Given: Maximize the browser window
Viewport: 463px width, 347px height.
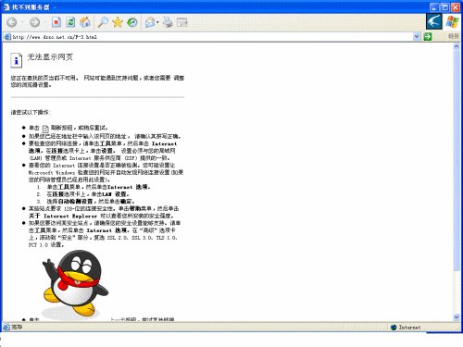Looking at the screenshot, I should click(444, 6).
